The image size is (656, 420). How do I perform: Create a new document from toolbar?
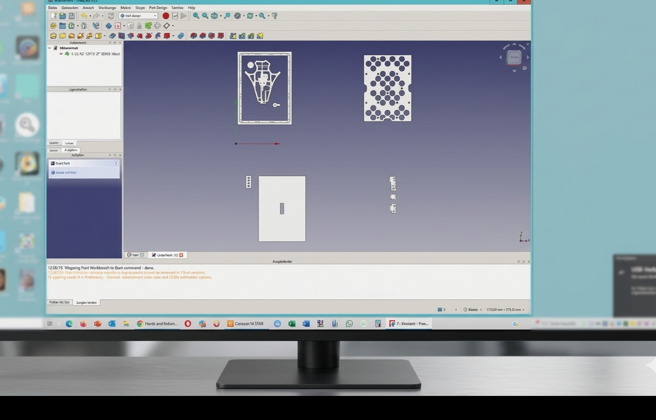click(54, 16)
